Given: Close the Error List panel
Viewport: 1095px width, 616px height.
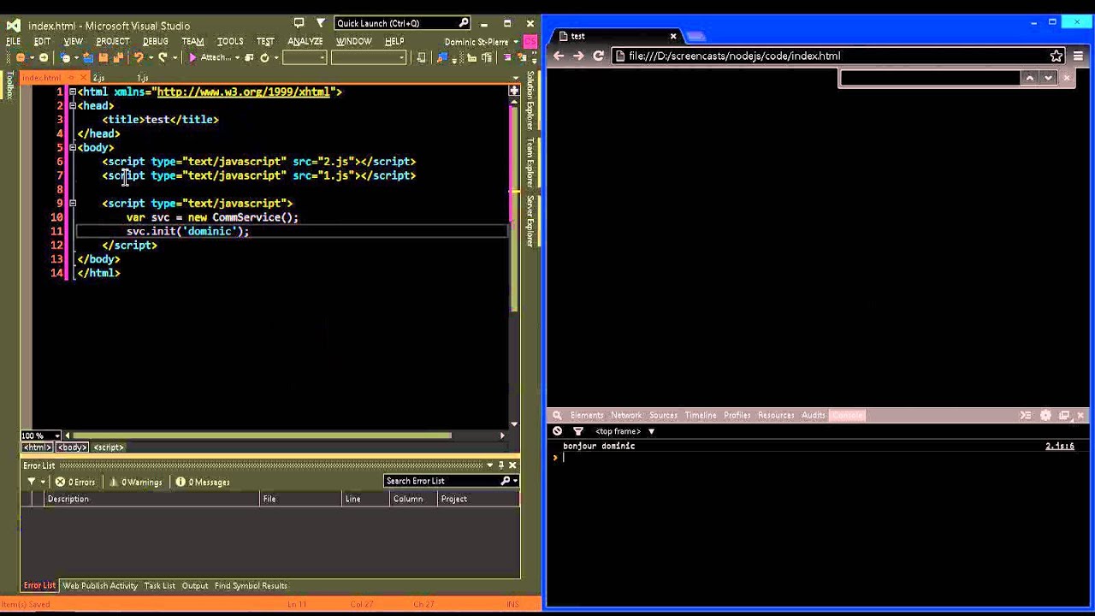Looking at the screenshot, I should 512,465.
